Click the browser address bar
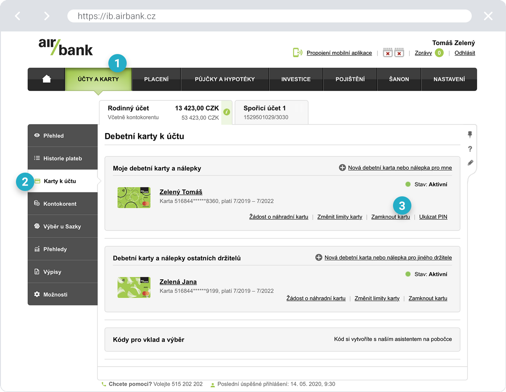The image size is (506, 392). (x=269, y=16)
